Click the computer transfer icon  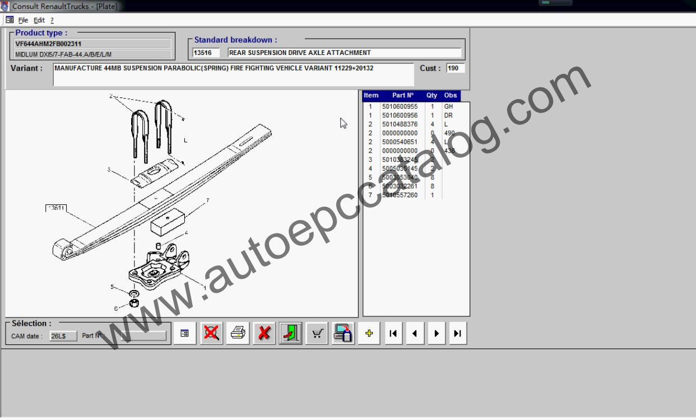(x=343, y=334)
